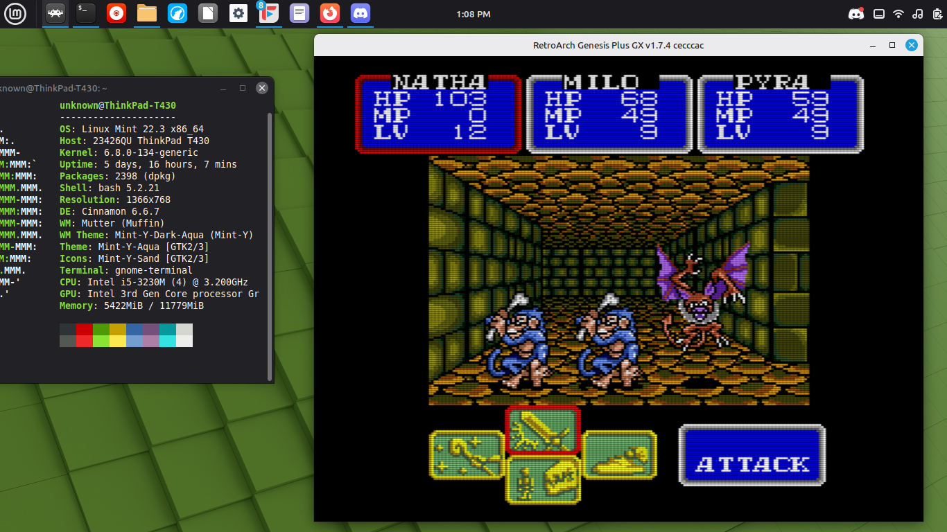Image resolution: width=947 pixels, height=532 pixels.
Task: Open the Files folder in the panel
Action: click(147, 13)
